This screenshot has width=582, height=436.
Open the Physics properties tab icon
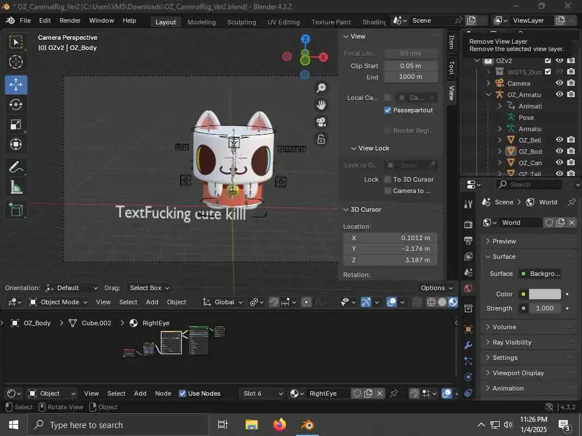(x=468, y=377)
